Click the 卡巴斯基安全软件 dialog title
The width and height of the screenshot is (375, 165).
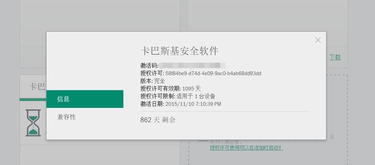point(179,51)
